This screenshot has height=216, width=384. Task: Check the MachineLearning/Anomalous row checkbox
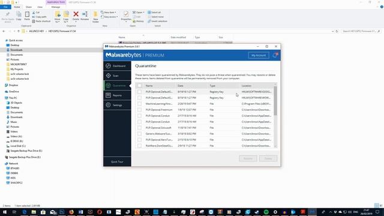pyautogui.click(x=139, y=104)
